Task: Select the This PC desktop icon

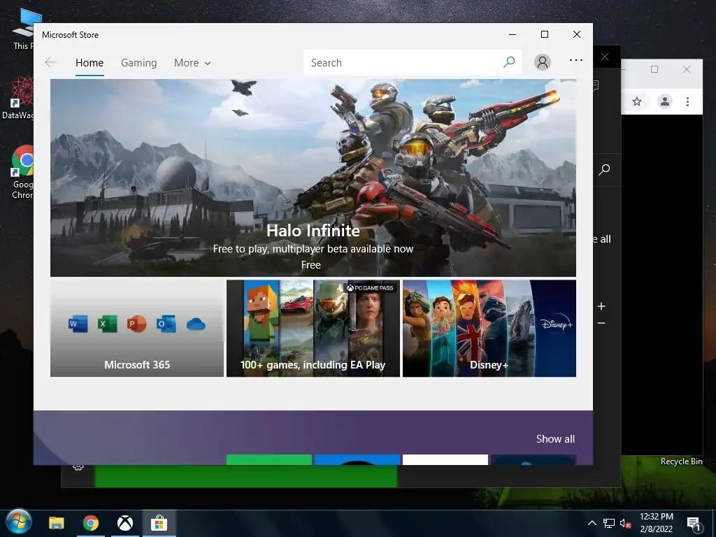Action: (x=23, y=28)
